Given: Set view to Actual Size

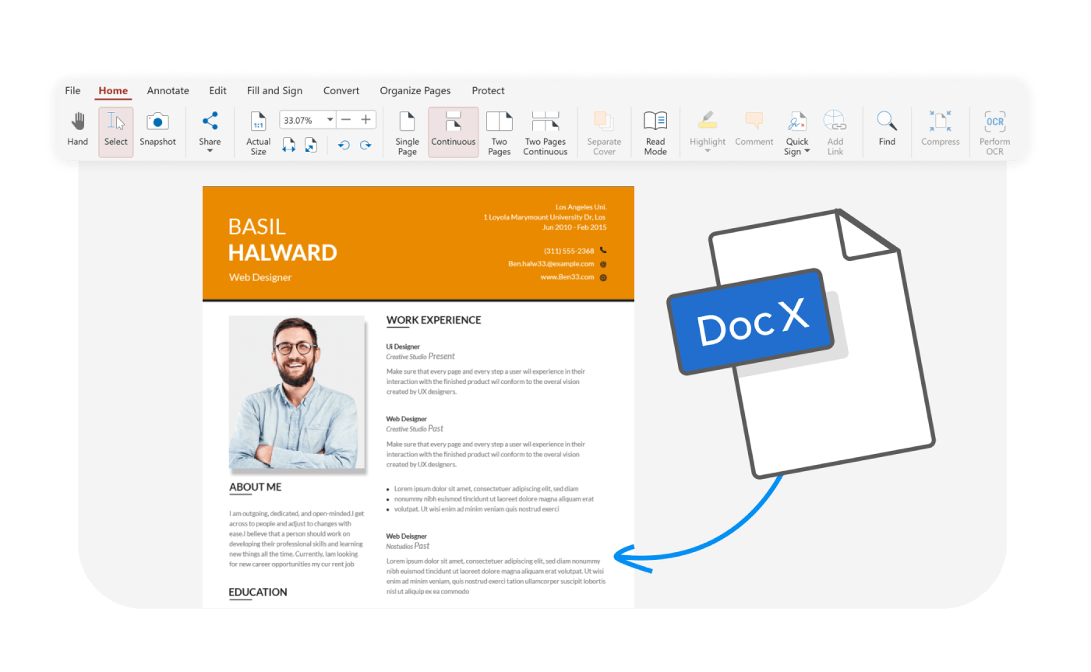Looking at the screenshot, I should 258,133.
